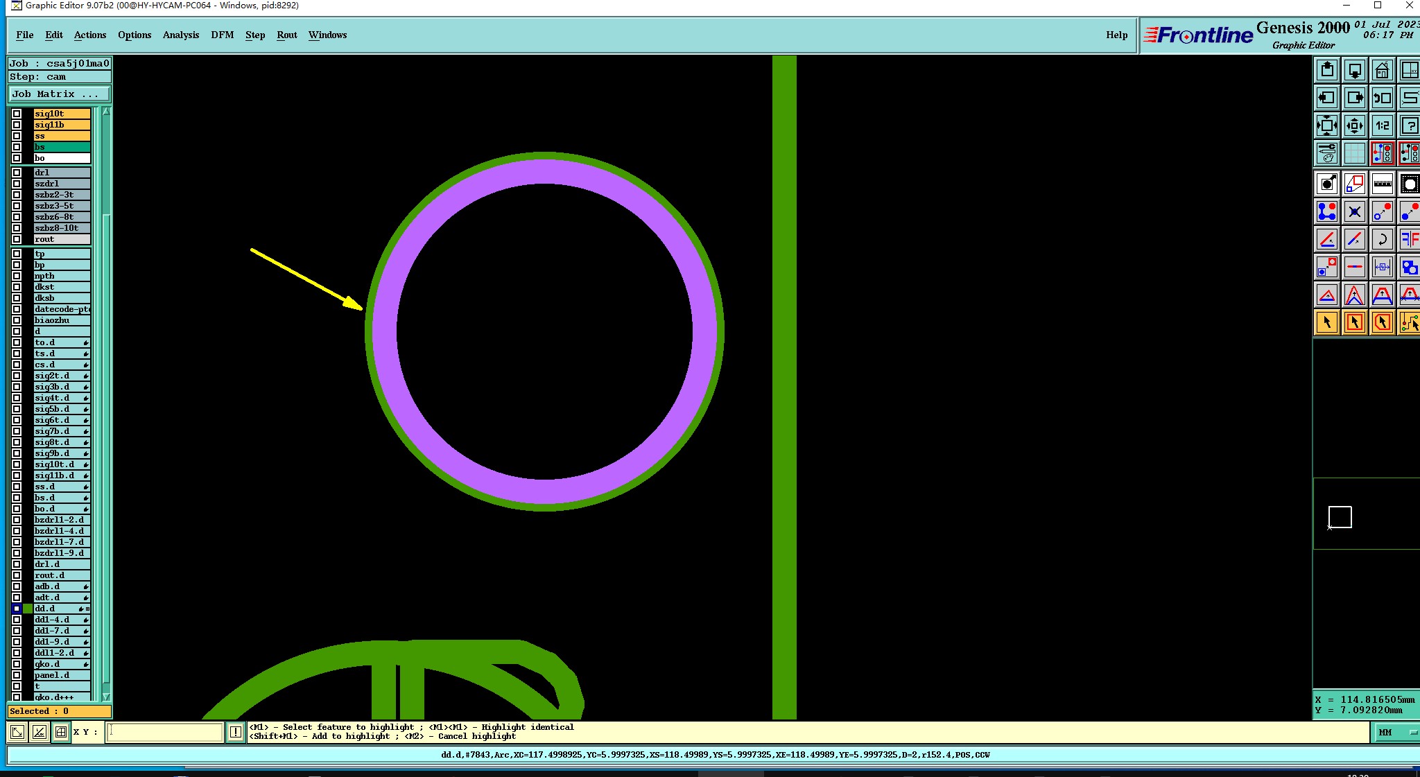The image size is (1420, 777).
Task: Toggle checkbox for sig10t layer
Action: tap(17, 114)
